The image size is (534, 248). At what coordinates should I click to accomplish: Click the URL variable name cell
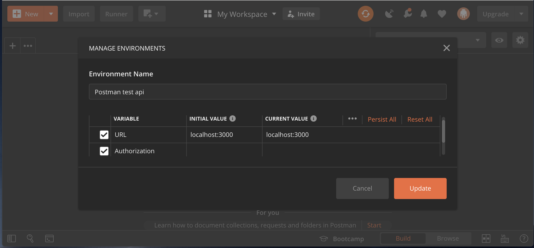[149, 135]
